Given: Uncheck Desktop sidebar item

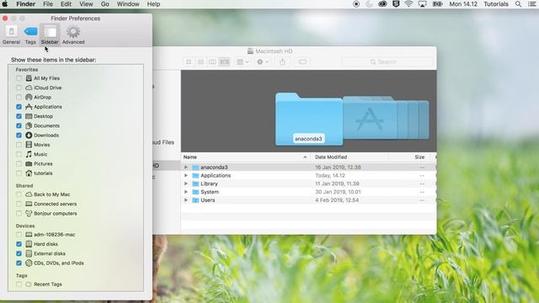Looking at the screenshot, I should click(19, 116).
